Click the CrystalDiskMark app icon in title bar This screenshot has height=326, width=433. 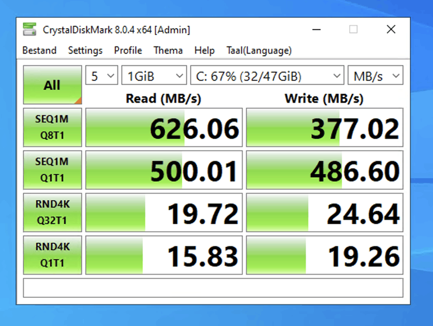click(30, 30)
